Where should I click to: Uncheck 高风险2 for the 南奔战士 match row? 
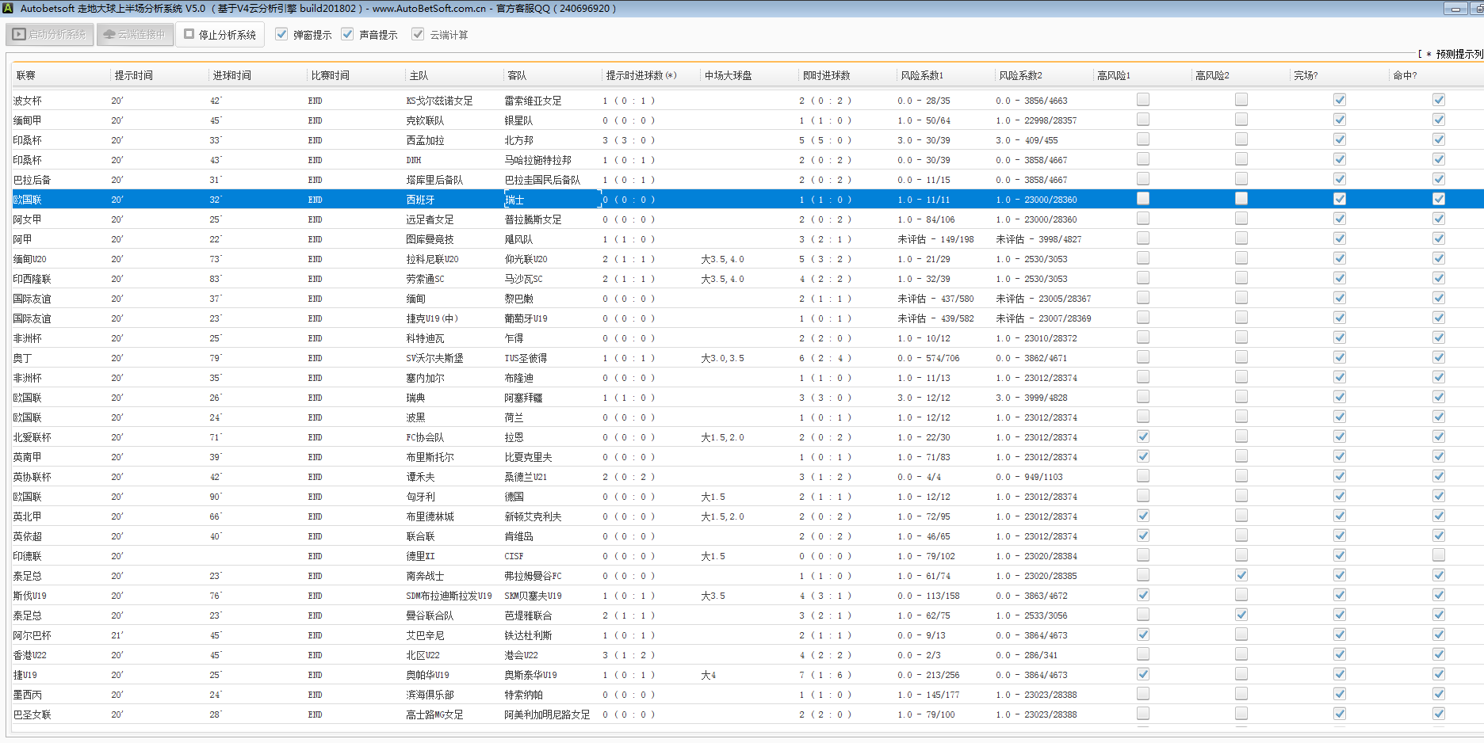click(x=1241, y=575)
